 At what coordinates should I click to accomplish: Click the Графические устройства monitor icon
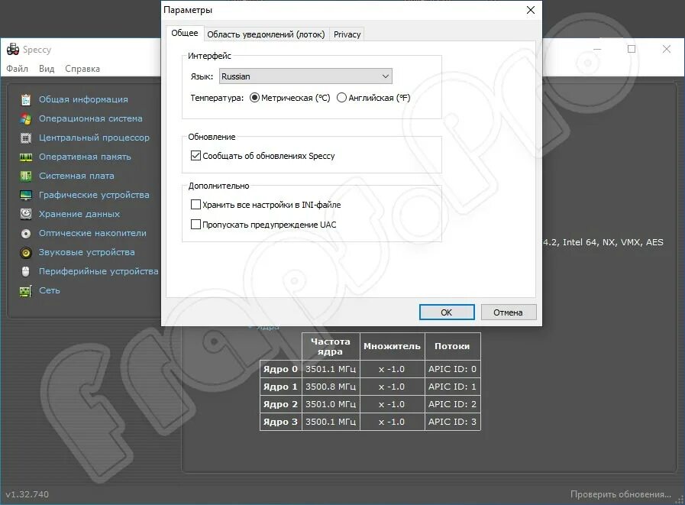26,195
